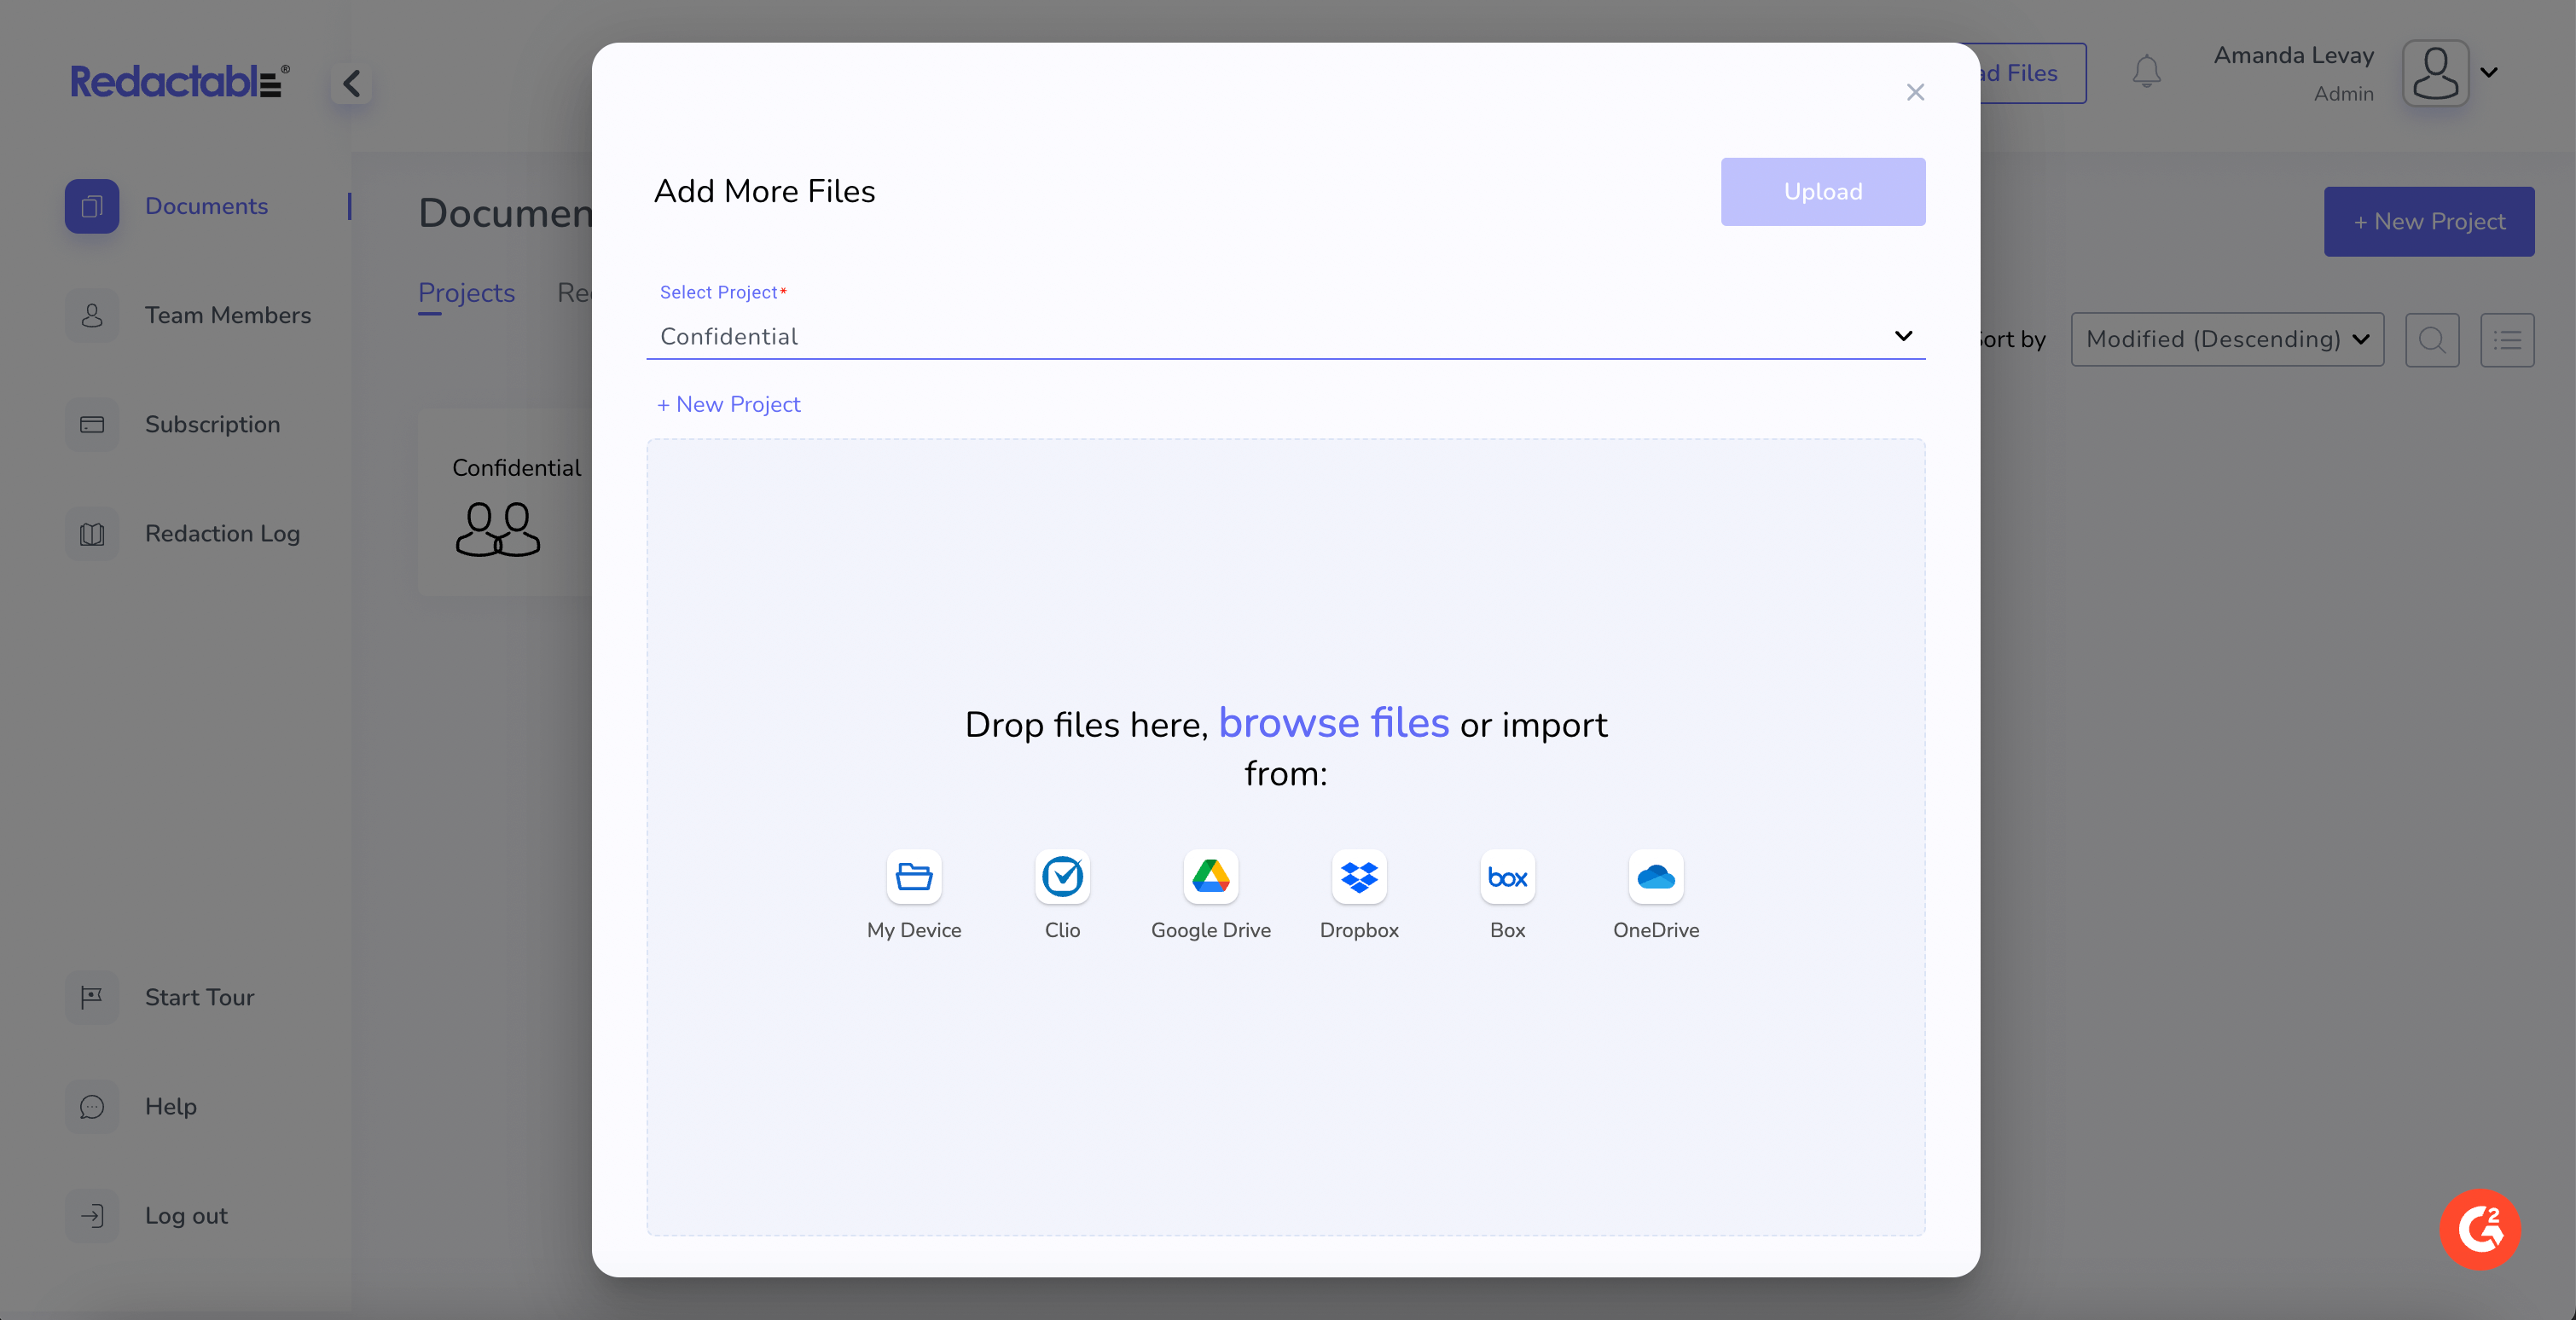2576x1320 pixels.
Task: Click the Upload Files button behind dialog
Action: pos(2032,73)
